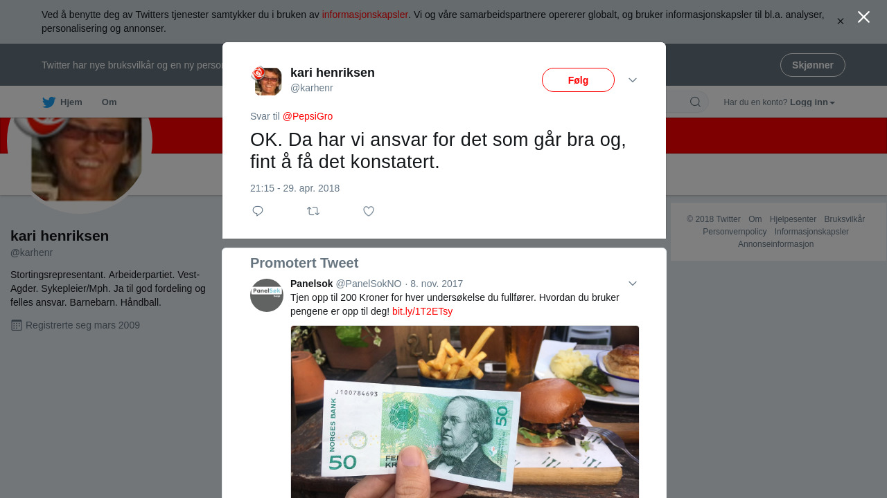Click the Twitter bird Hjem icon
This screenshot has height=498, width=887.
click(49, 102)
